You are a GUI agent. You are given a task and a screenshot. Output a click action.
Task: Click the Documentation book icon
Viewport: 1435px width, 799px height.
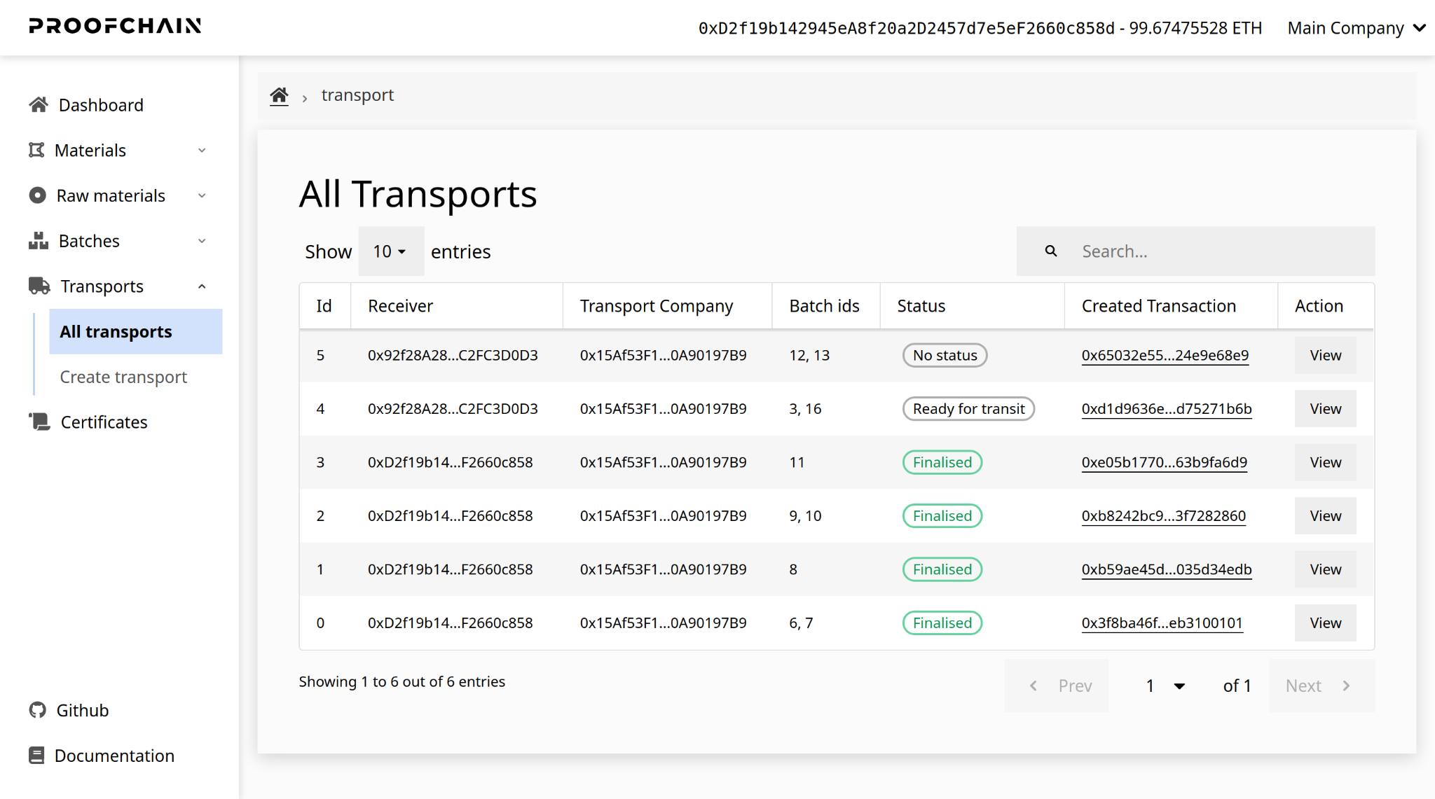36,756
